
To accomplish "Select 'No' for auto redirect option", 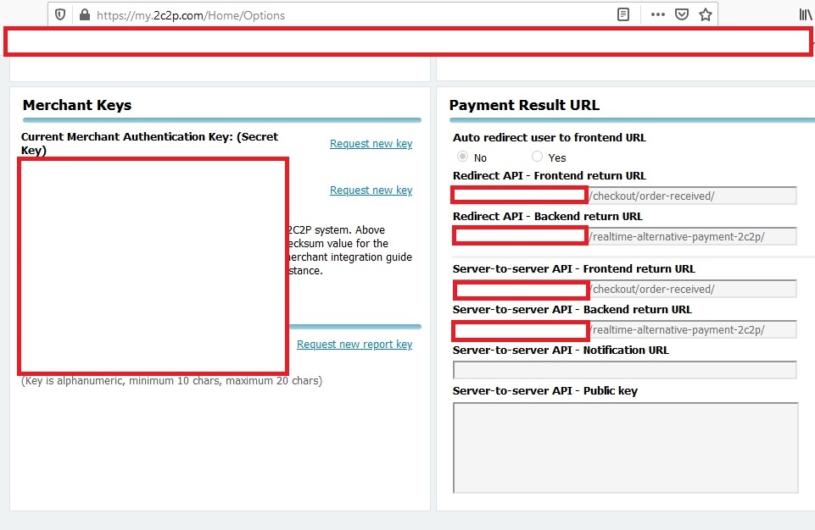I will [x=463, y=157].
